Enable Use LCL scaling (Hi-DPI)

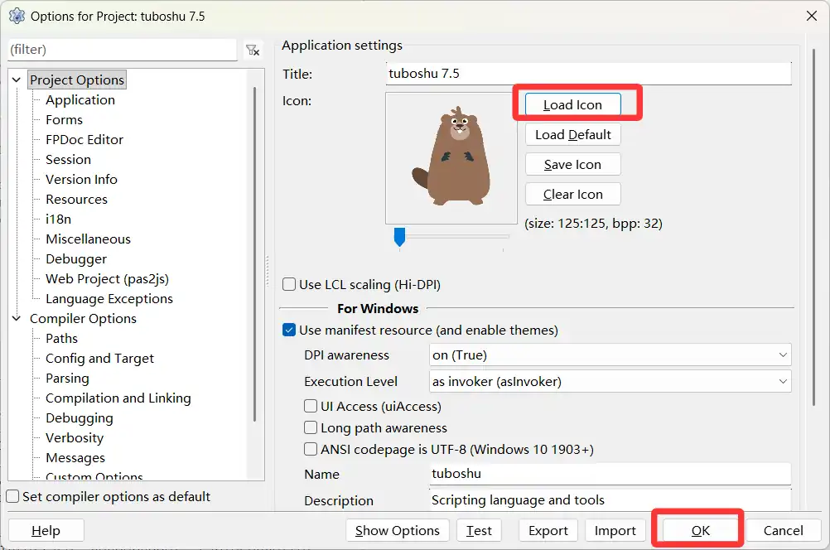click(289, 284)
